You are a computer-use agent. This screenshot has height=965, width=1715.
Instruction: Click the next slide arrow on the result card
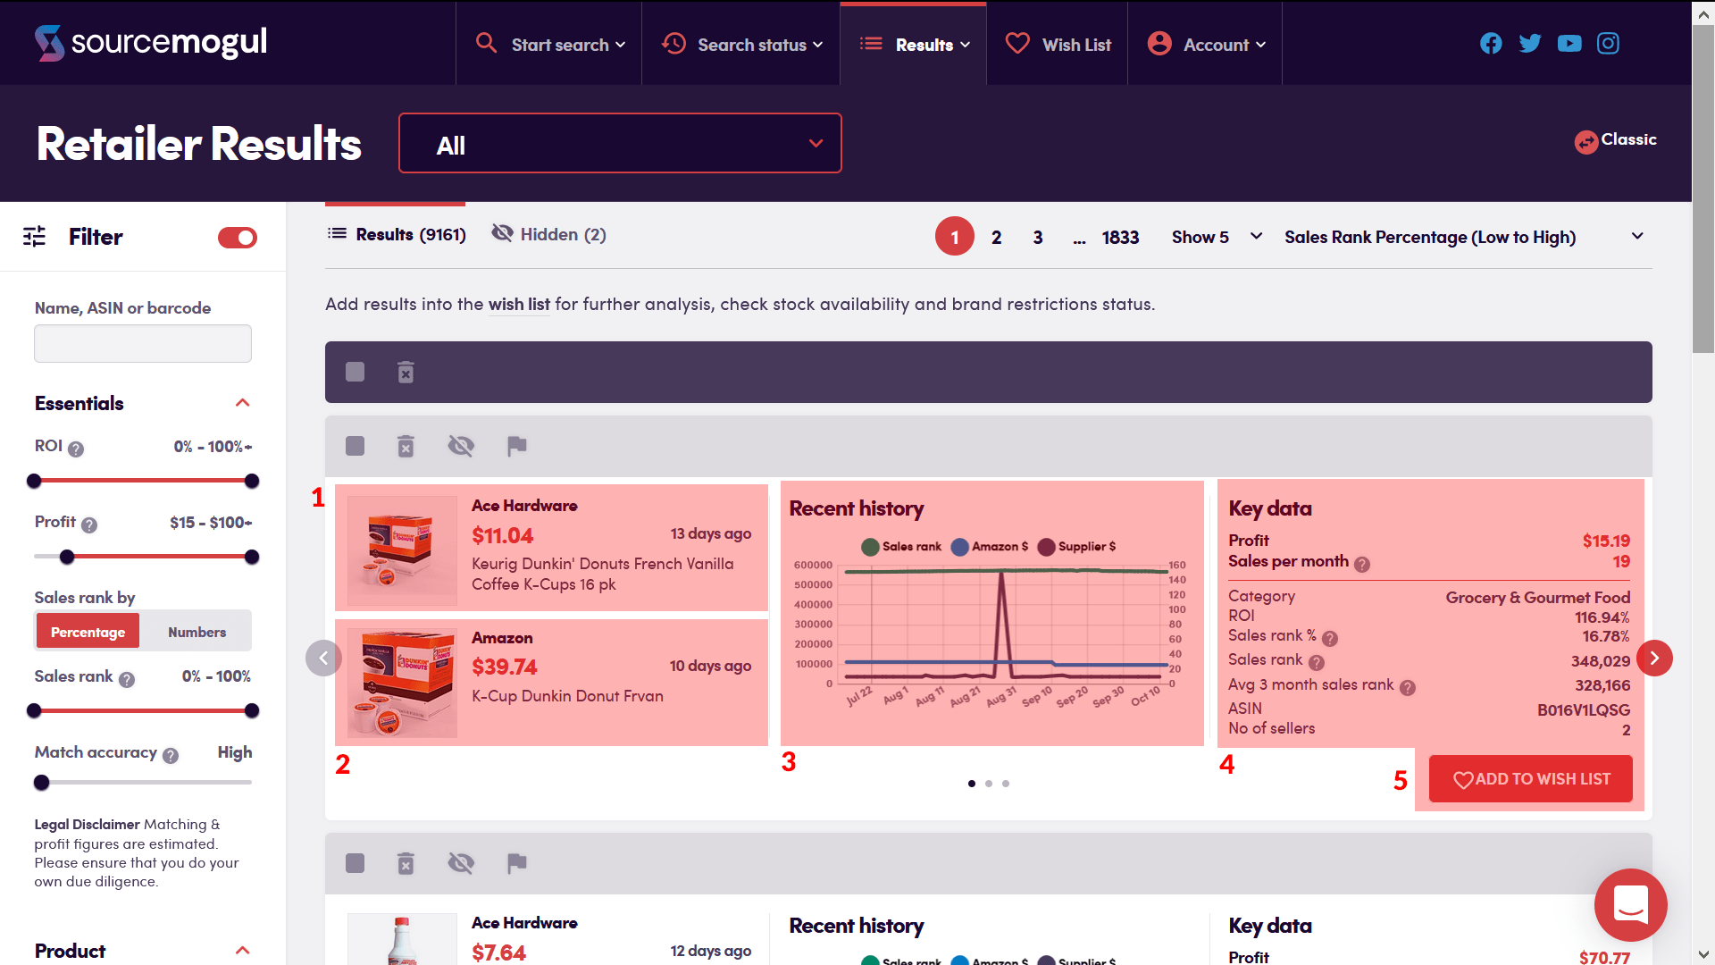1654,659
